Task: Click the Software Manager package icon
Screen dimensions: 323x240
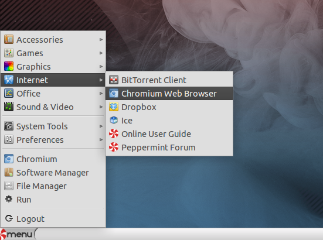Action: coord(9,173)
